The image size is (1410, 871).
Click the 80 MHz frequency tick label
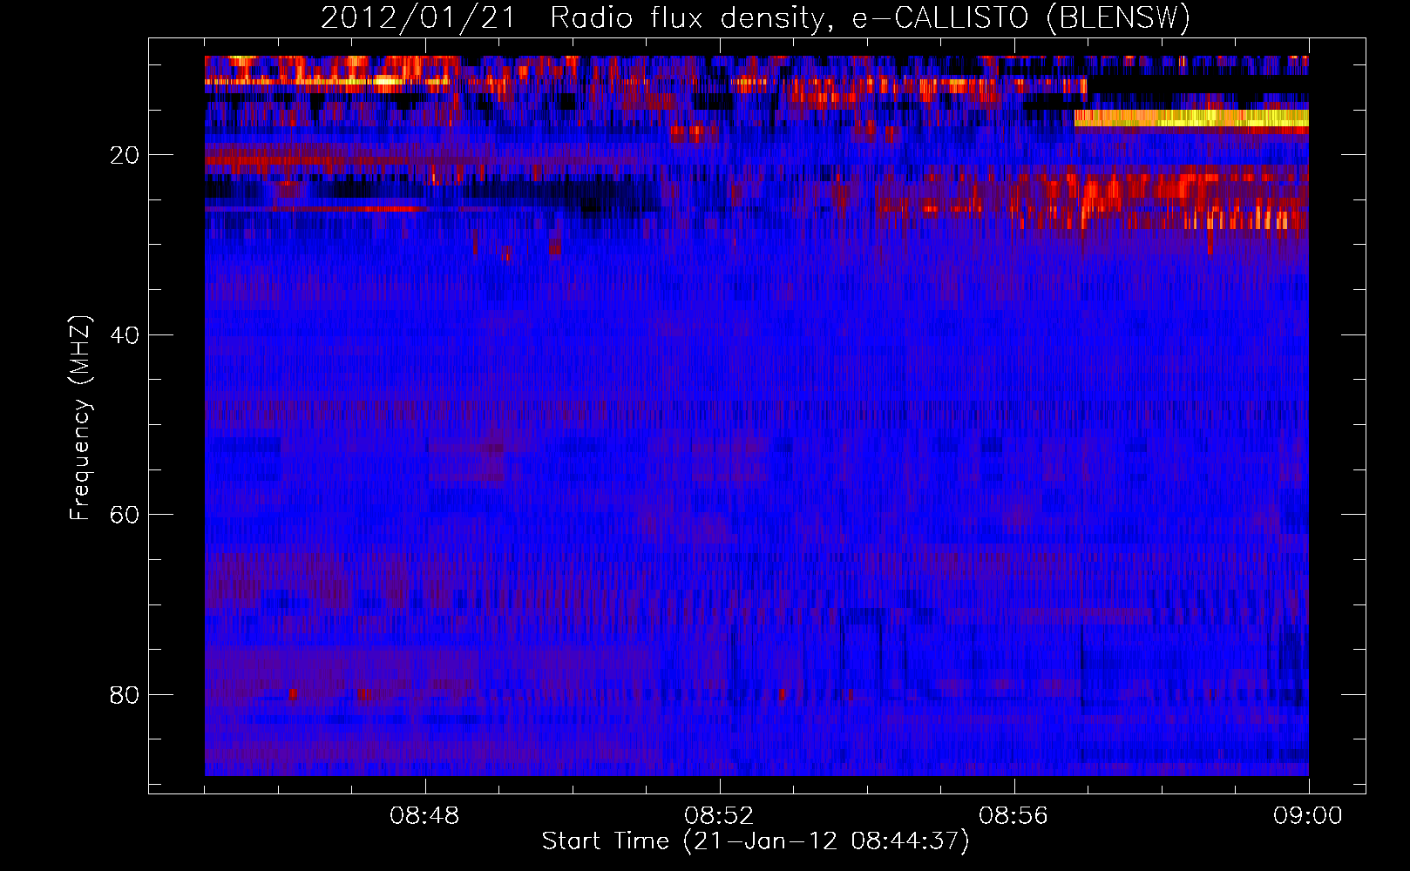(125, 695)
